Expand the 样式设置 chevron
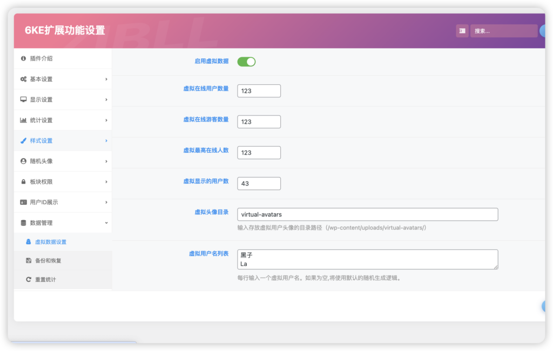 [x=105, y=140]
